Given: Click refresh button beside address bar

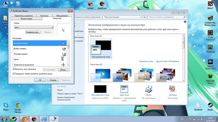Looking at the screenshot, I should 145,17.
